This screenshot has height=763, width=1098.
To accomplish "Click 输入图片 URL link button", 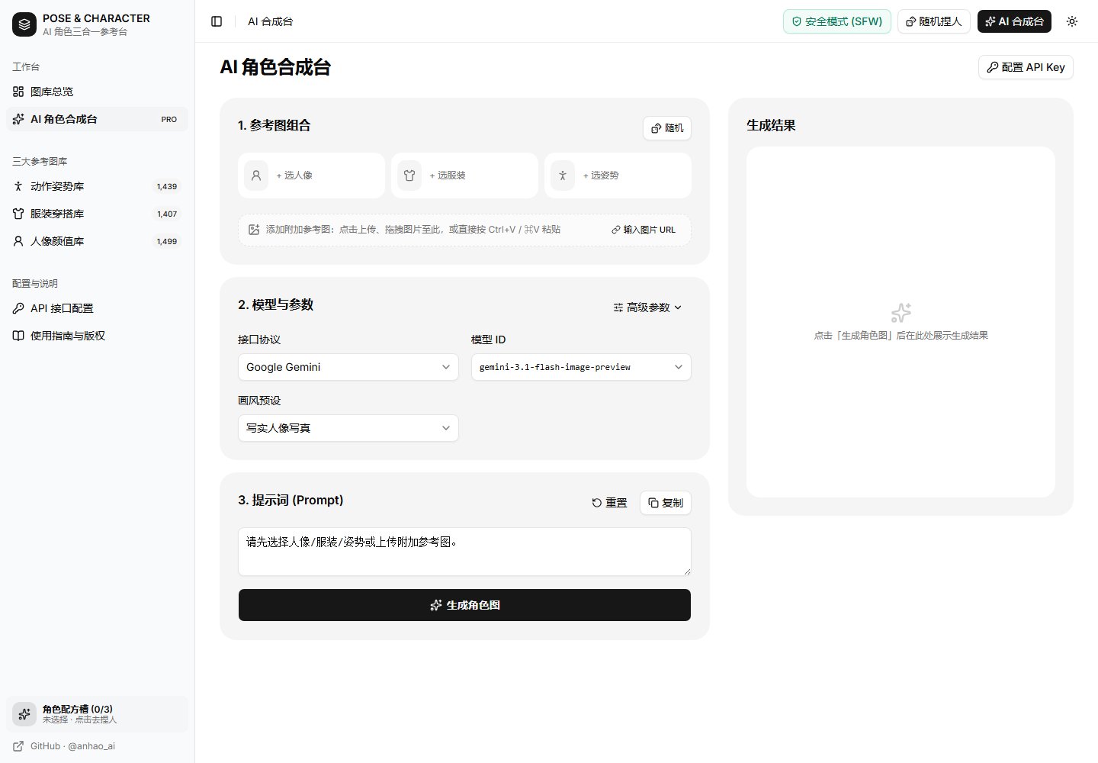I will [644, 230].
